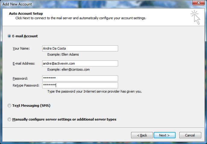The width and height of the screenshot is (207, 144).
Task: Click the E-mail Account label text
Action: pos(25,36)
